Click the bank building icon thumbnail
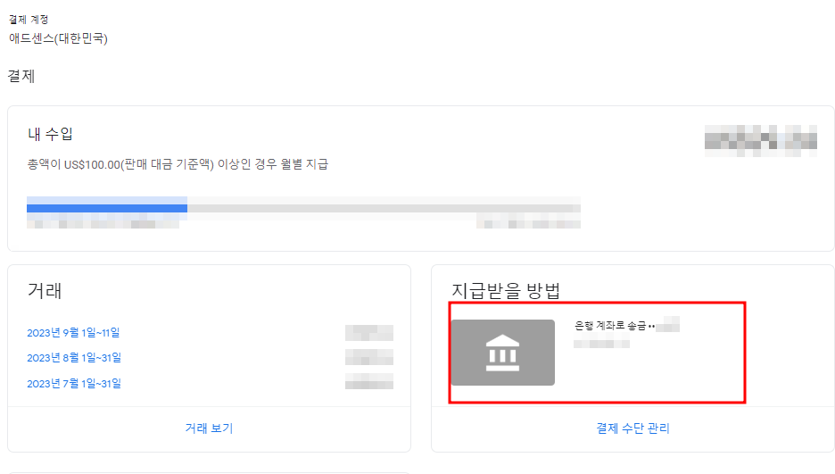Screen dimensions: 835x474 coord(503,353)
